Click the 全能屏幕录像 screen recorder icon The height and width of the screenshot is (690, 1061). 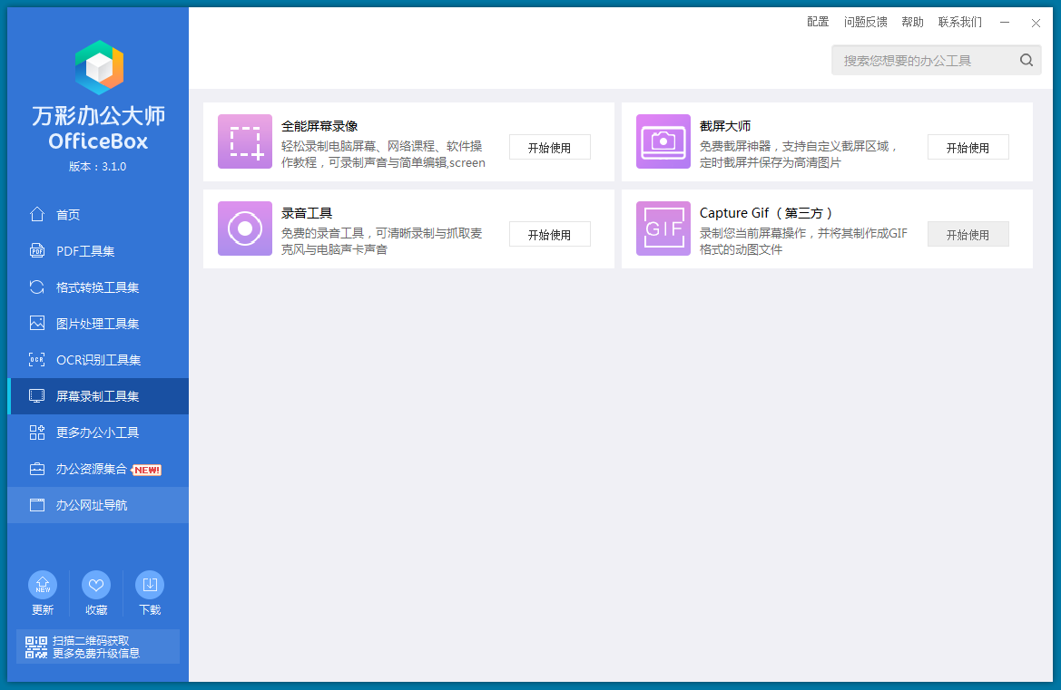point(245,141)
